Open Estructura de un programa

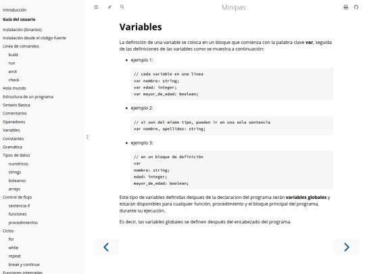pyautogui.click(x=28, y=97)
